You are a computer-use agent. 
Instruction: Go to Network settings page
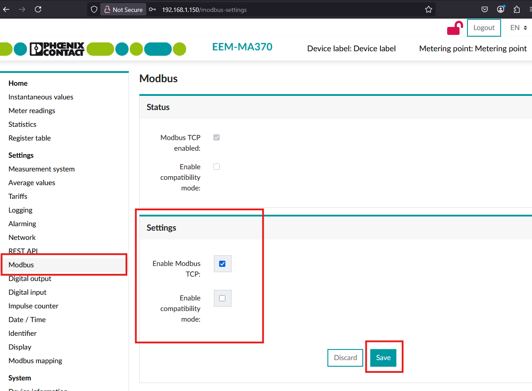22,237
